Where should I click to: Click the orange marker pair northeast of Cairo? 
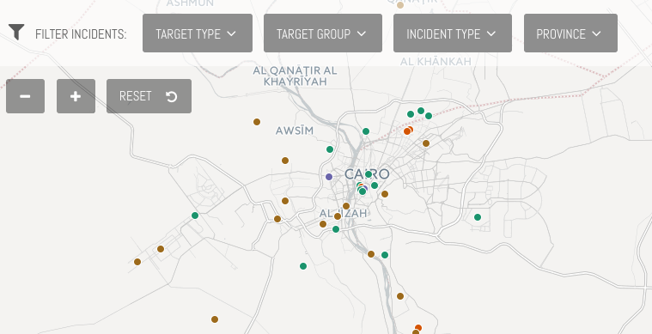pyautogui.click(x=408, y=131)
